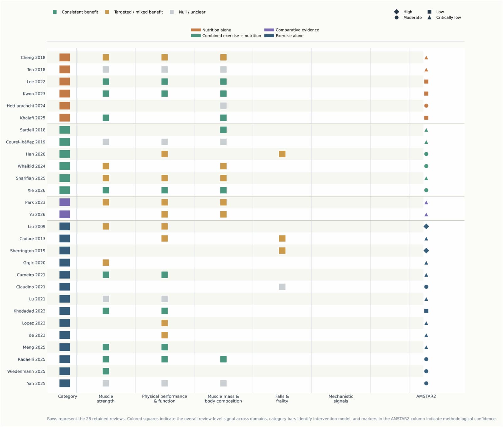Click Yu 2026 AMSTAR2 purple triangle
The width and height of the screenshot is (503, 427).
[426, 214]
